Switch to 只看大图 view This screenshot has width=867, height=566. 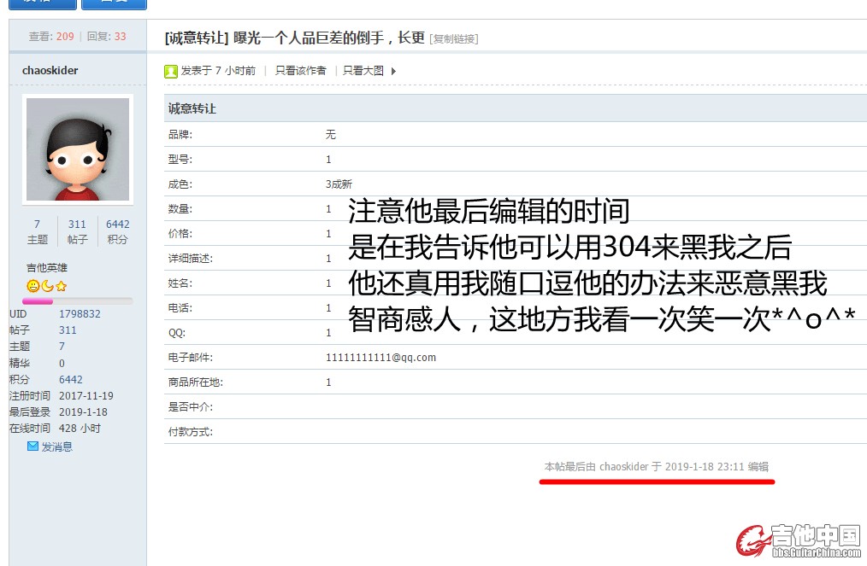coord(363,71)
